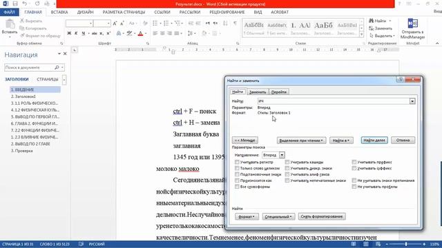Save the document from quick access toolbar
Screen dimensions: 442x248
pyautogui.click(x=15, y=4)
